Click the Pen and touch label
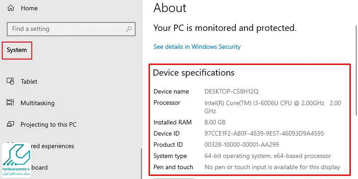The width and height of the screenshot is (358, 179). [x=173, y=167]
